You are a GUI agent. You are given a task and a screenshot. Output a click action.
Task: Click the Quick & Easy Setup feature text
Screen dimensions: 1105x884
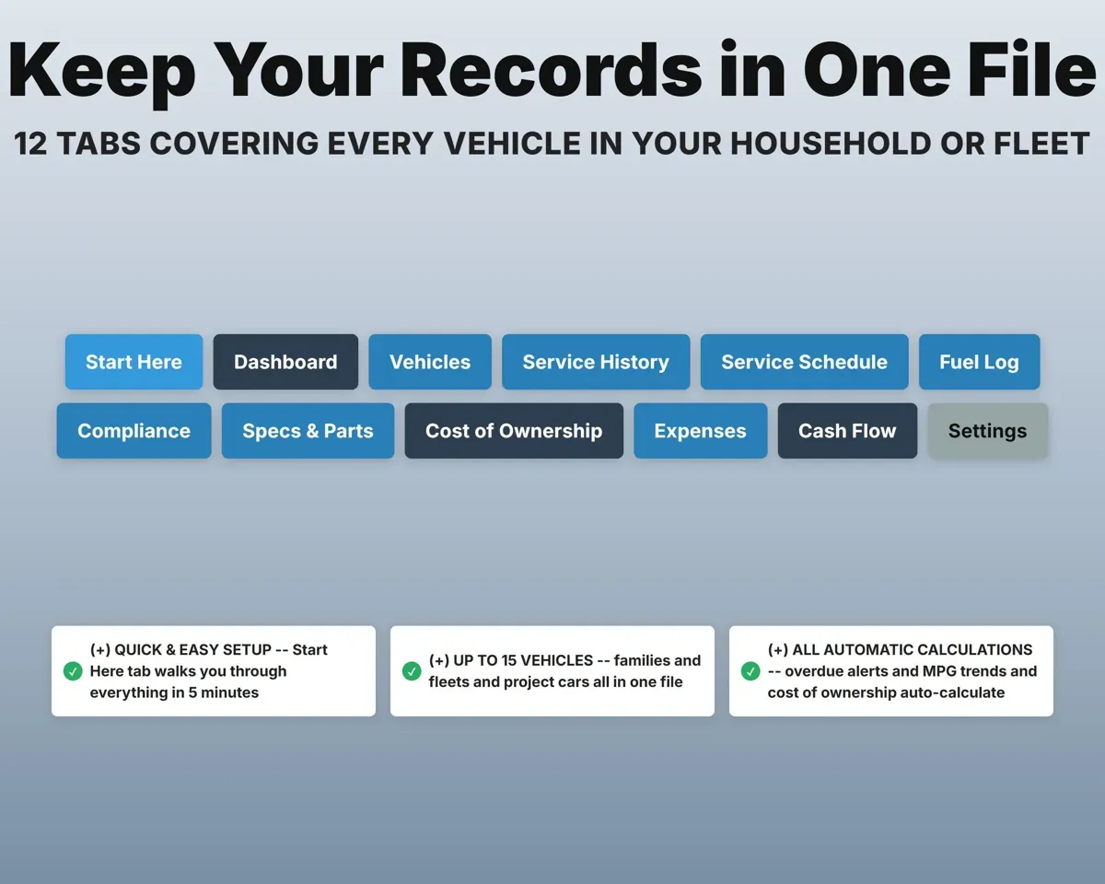point(209,671)
